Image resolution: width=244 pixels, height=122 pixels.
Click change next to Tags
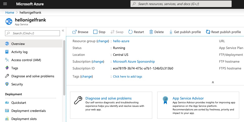pyautogui.click(x=86, y=77)
